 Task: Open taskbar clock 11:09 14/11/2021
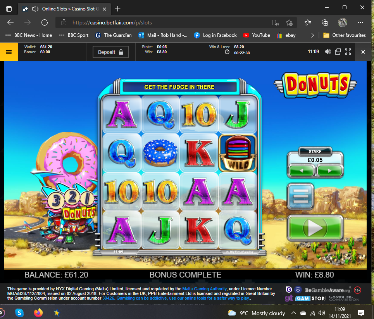coord(340,312)
